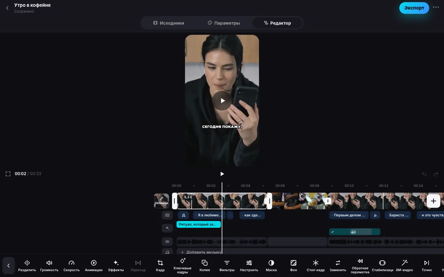Image resolution: width=444 pixels, height=277 pixels.
Task: Undo the last action
Action: tap(424, 174)
